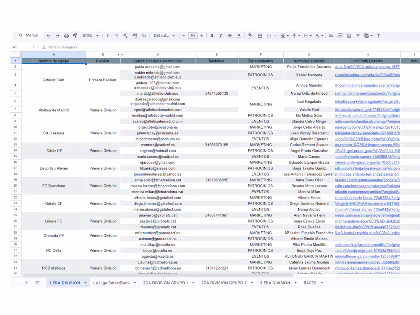Click the Insert link icon

point(331,36)
